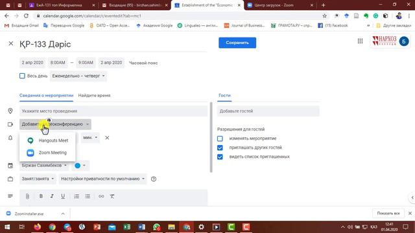Open the add videoconference dropdown
The image size is (415, 233).
55,124
